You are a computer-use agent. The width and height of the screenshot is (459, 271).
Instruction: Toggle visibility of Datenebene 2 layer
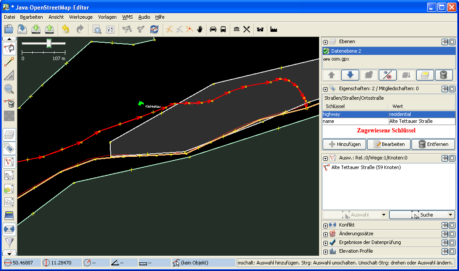[x=326, y=51]
